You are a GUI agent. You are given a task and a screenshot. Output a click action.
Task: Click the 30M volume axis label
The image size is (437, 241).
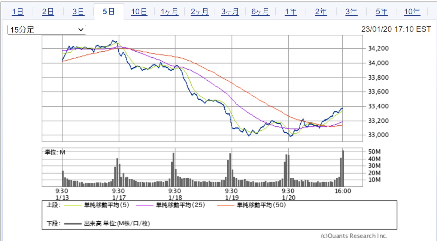pyautogui.click(x=374, y=166)
